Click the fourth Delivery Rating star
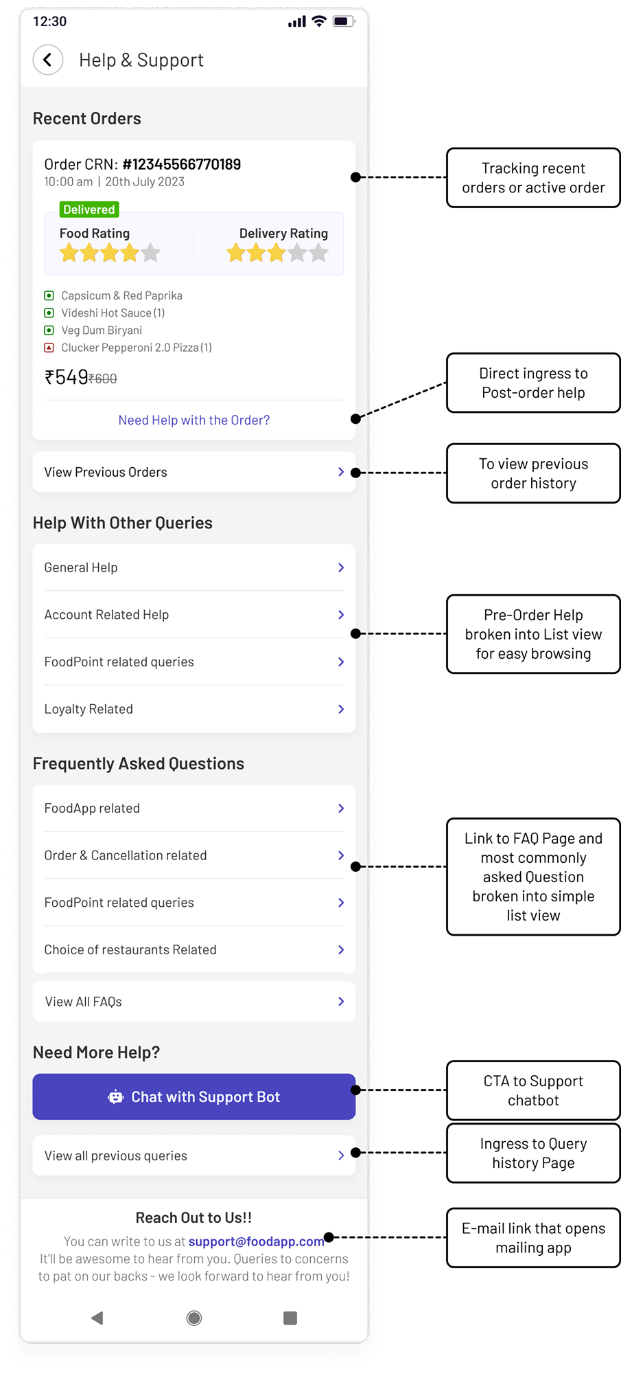621x1374 pixels. click(x=297, y=254)
